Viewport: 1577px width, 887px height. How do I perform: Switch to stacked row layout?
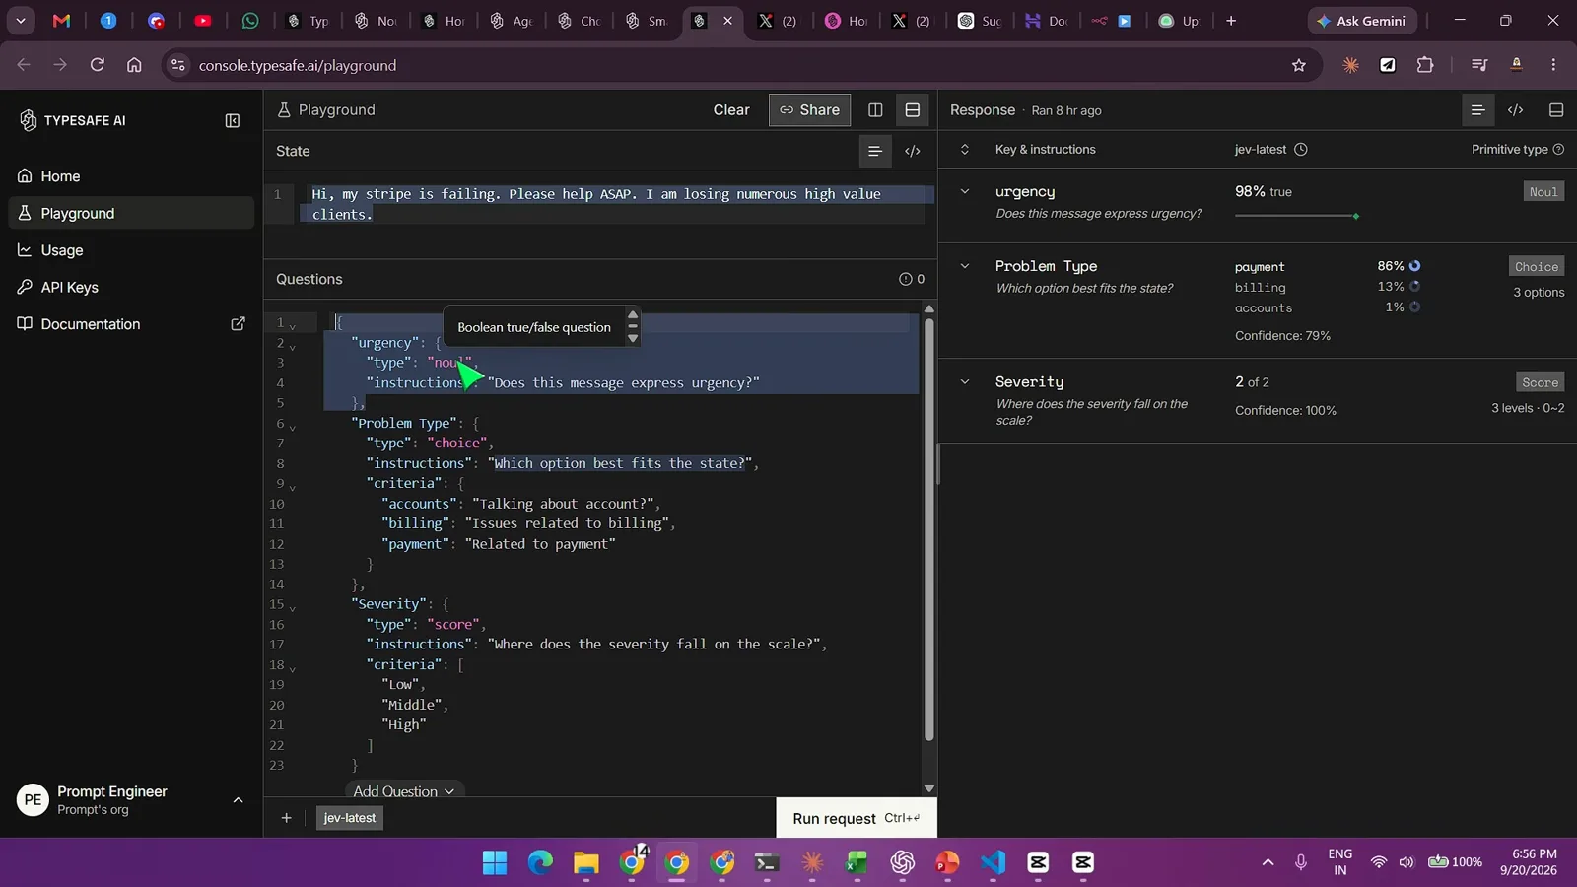pyautogui.click(x=913, y=110)
